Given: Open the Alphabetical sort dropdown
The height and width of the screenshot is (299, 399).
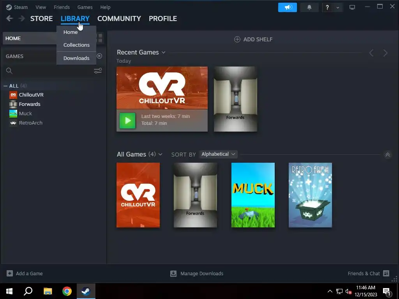Looking at the screenshot, I should click(x=218, y=154).
